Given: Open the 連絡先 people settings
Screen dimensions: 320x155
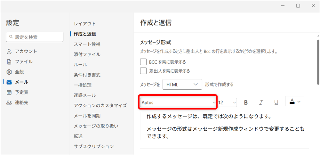Looking at the screenshot, I should 21,102.
